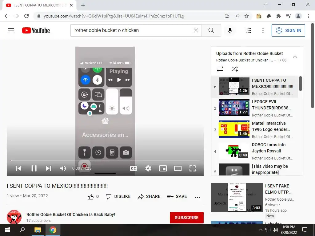The image size is (315, 236).
Task: Open the tab search chevron
Action: point(265,4)
